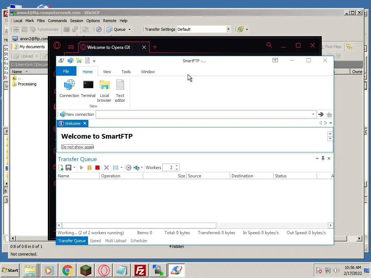Sort queue by Operation column

tap(121, 176)
